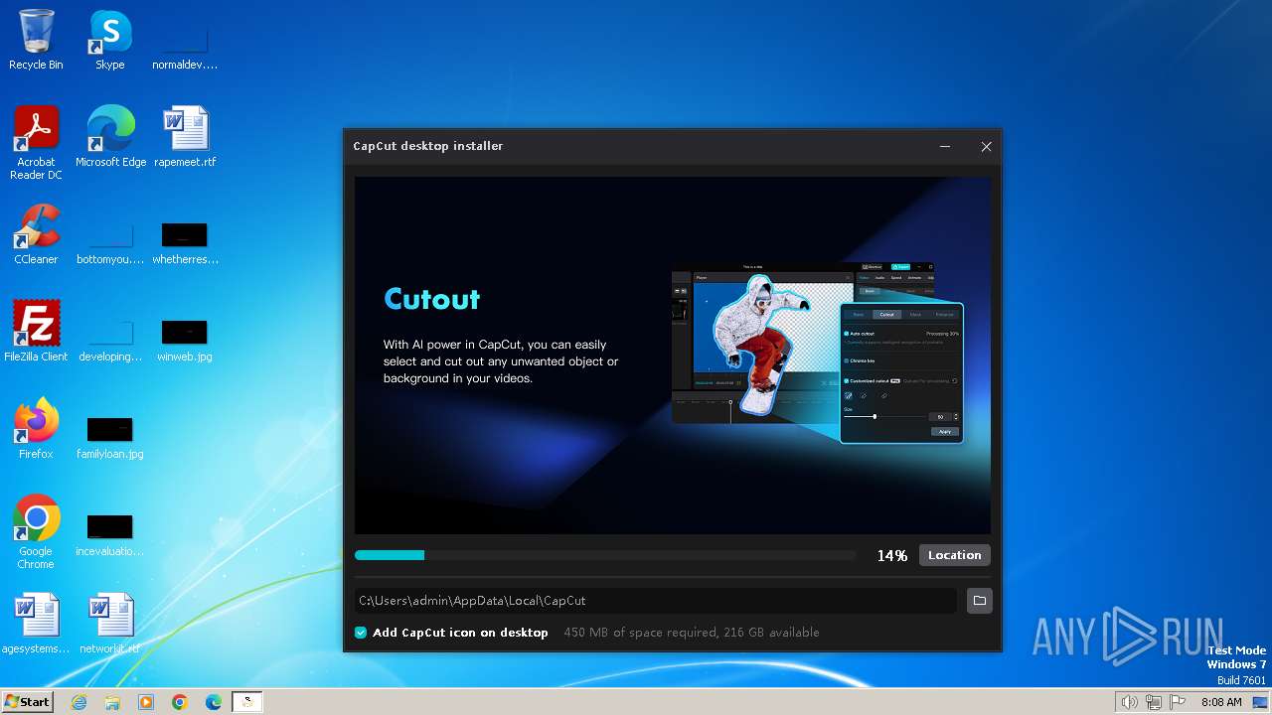Click the '14%' progress percentage text
Viewport: 1272px width, 715px height.
[891, 556]
